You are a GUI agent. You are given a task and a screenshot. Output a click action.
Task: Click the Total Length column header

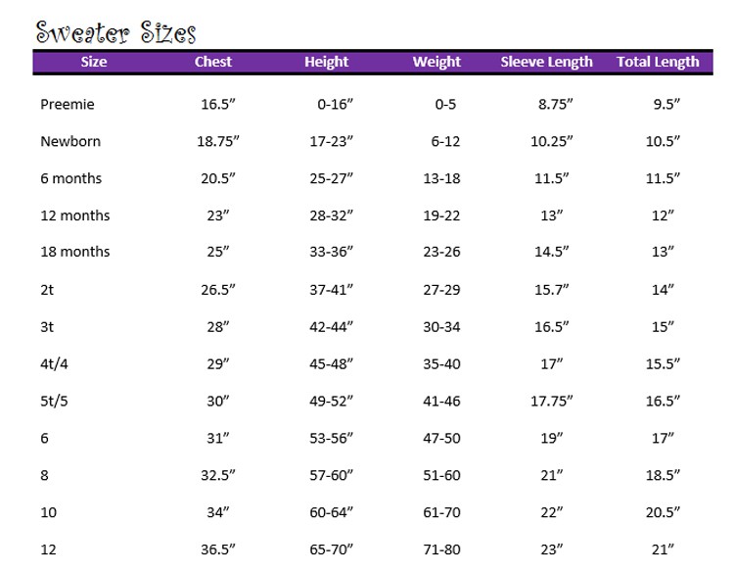pos(658,62)
